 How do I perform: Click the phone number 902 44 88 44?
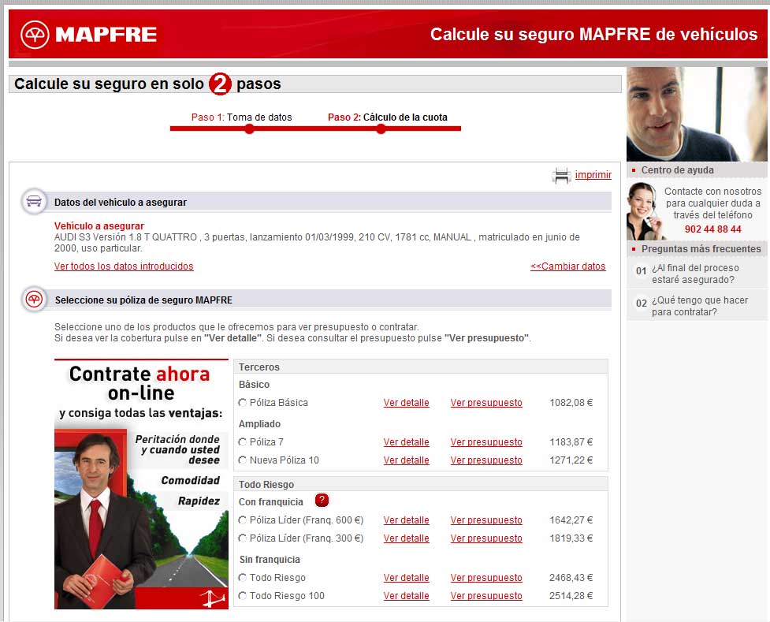(x=712, y=229)
